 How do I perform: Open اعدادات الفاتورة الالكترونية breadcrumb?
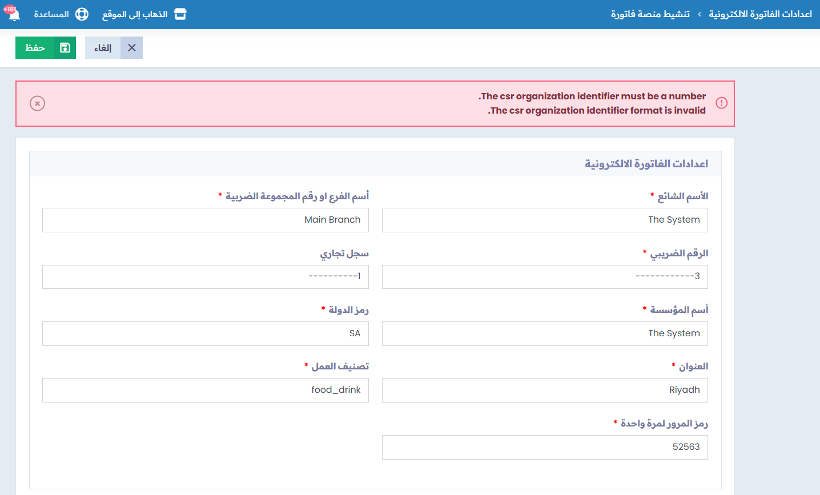pyautogui.click(x=760, y=14)
